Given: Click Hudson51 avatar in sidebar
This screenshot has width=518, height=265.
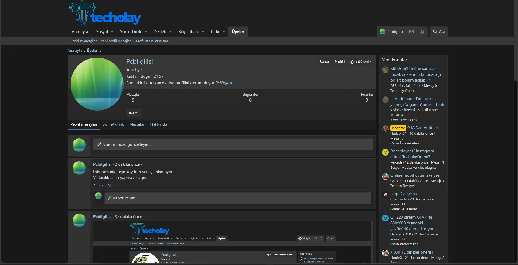Looking at the screenshot, I should pyautogui.click(x=385, y=129).
